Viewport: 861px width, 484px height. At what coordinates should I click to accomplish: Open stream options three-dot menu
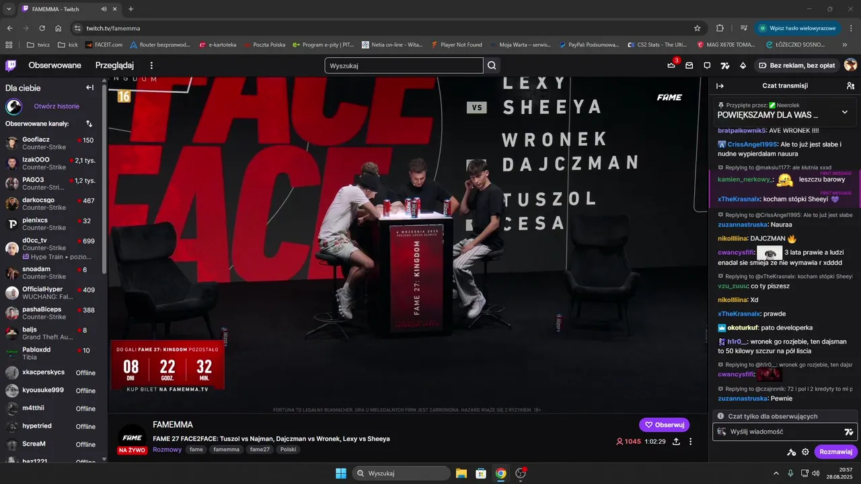tap(691, 442)
